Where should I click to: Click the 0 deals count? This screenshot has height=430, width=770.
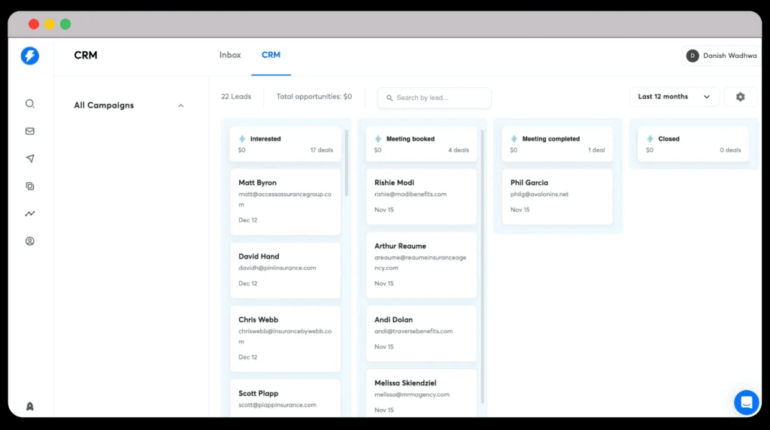pyautogui.click(x=730, y=150)
